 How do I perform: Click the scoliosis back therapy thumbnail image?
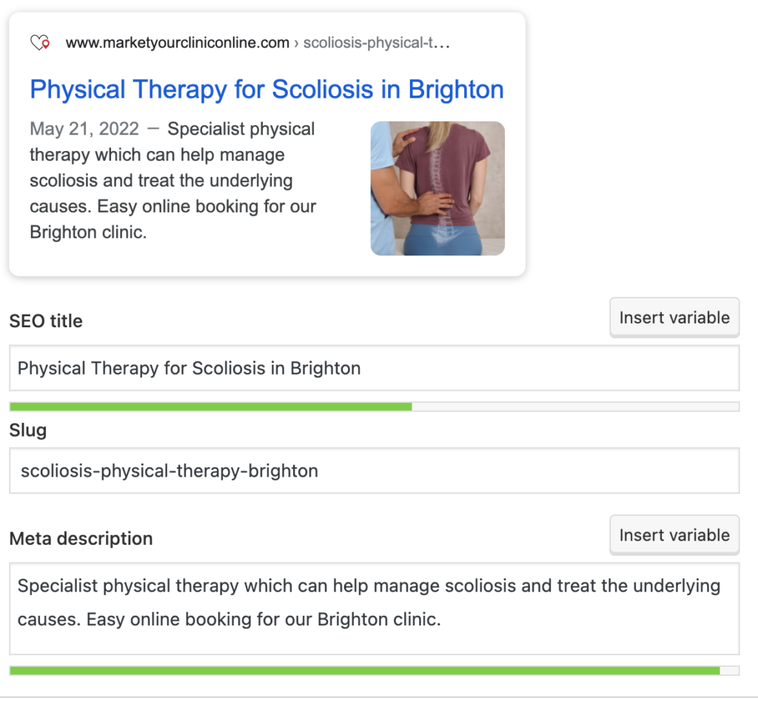coord(437,188)
